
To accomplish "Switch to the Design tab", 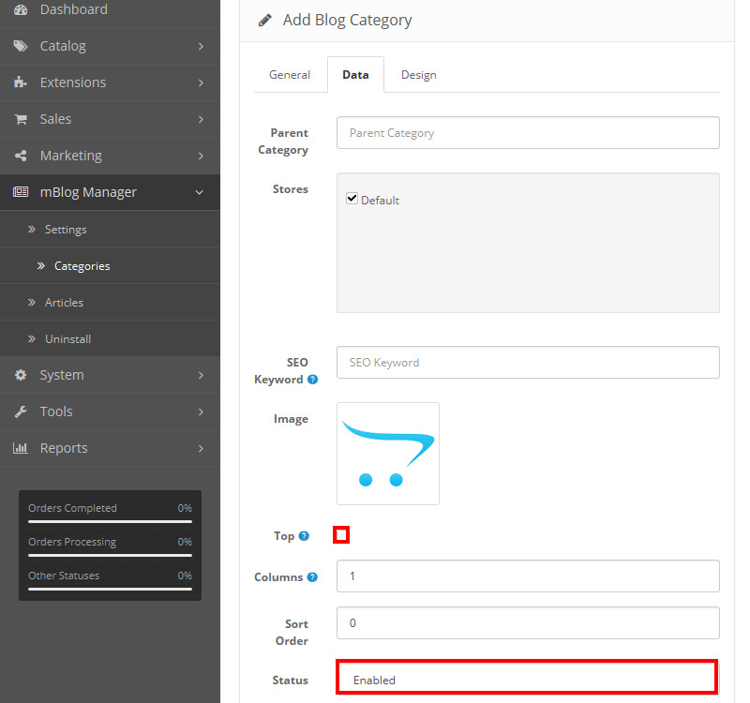I will pyautogui.click(x=418, y=75).
